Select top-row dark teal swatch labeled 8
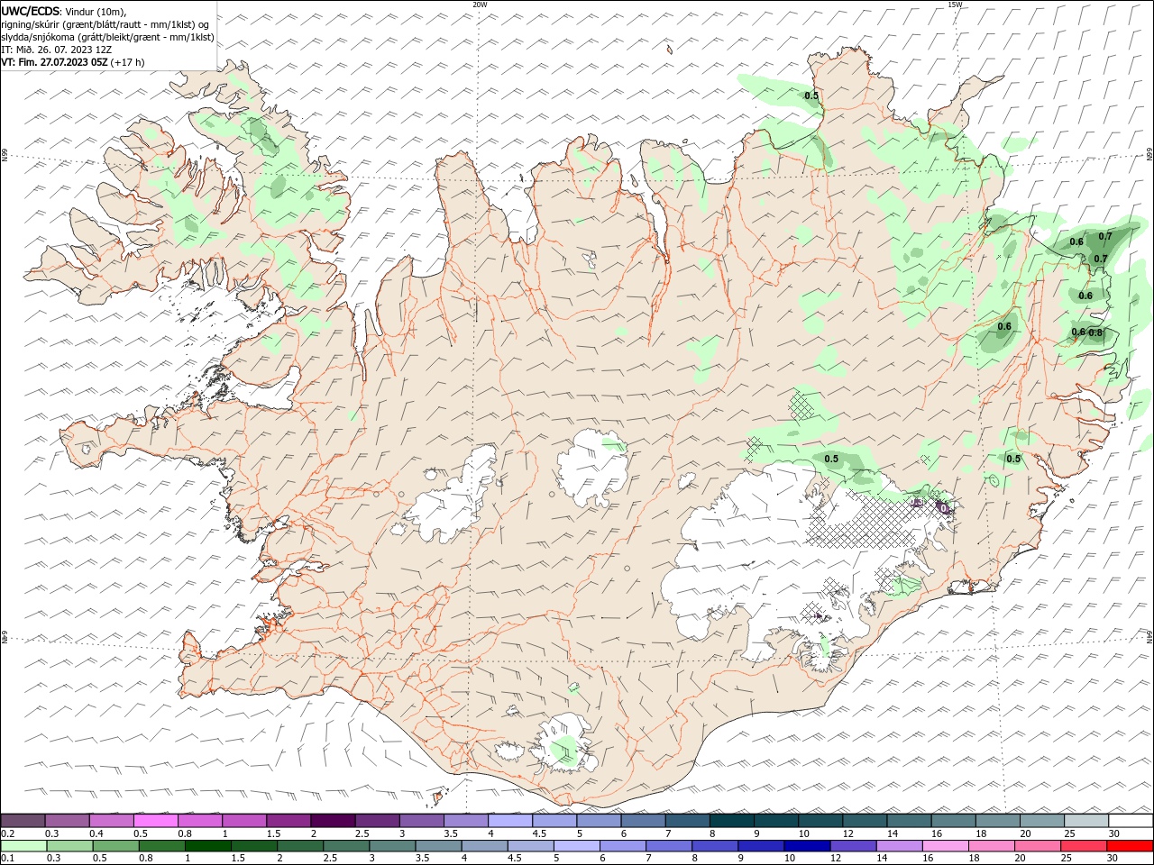Screen dimensions: 1154x865 730,821
